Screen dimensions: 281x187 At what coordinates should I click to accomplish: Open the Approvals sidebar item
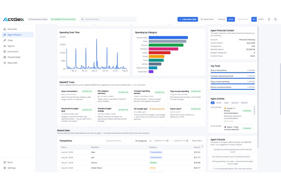[x=17, y=63]
